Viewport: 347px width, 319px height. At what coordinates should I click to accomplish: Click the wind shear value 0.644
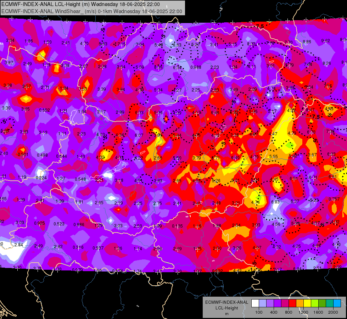[x=62, y=156]
